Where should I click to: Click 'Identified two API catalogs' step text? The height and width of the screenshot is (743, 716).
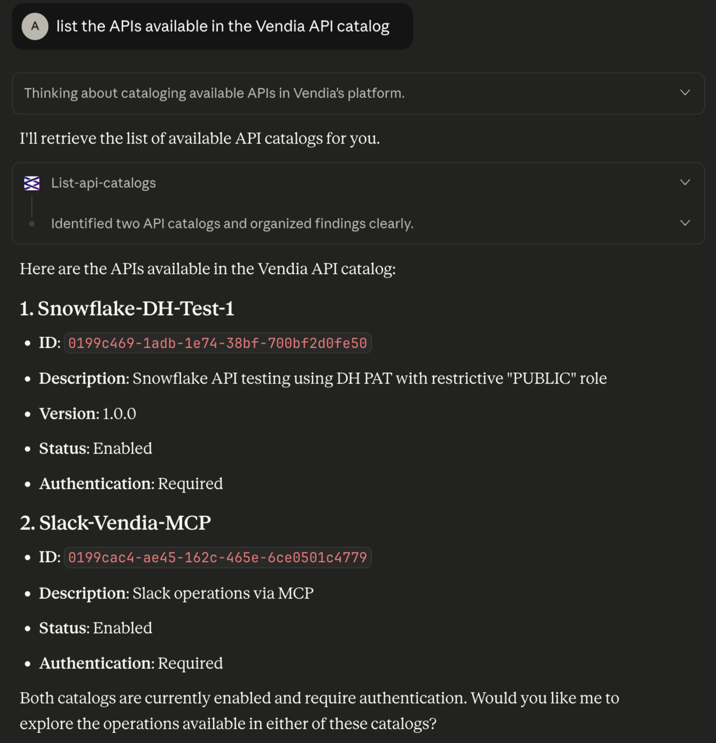click(x=232, y=224)
